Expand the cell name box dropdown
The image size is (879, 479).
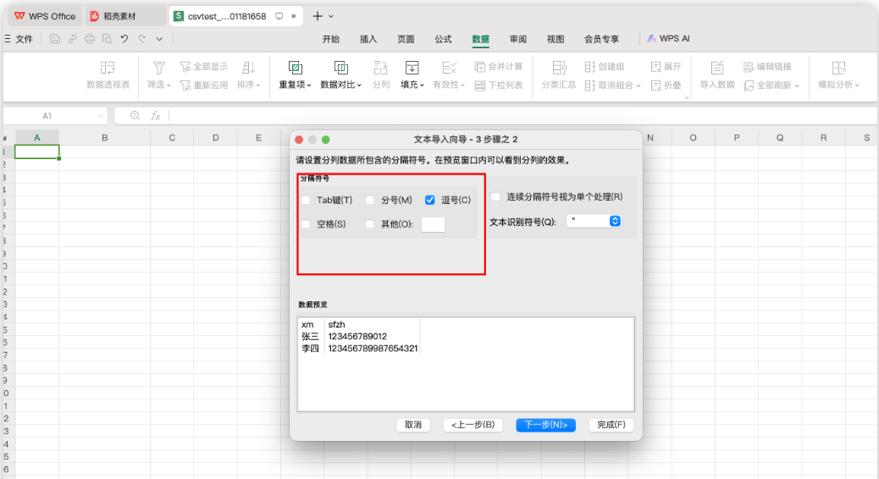(x=101, y=116)
